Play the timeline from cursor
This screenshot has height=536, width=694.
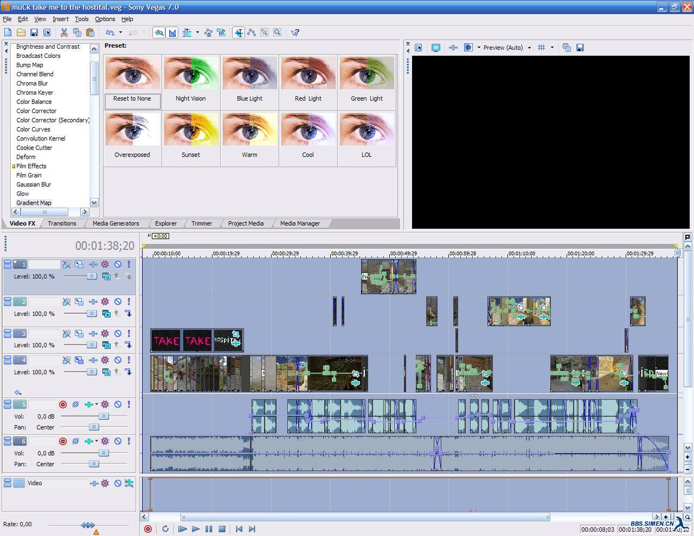(196, 529)
